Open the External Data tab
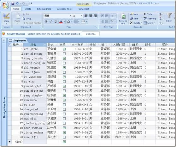 click(x=44, y=9)
